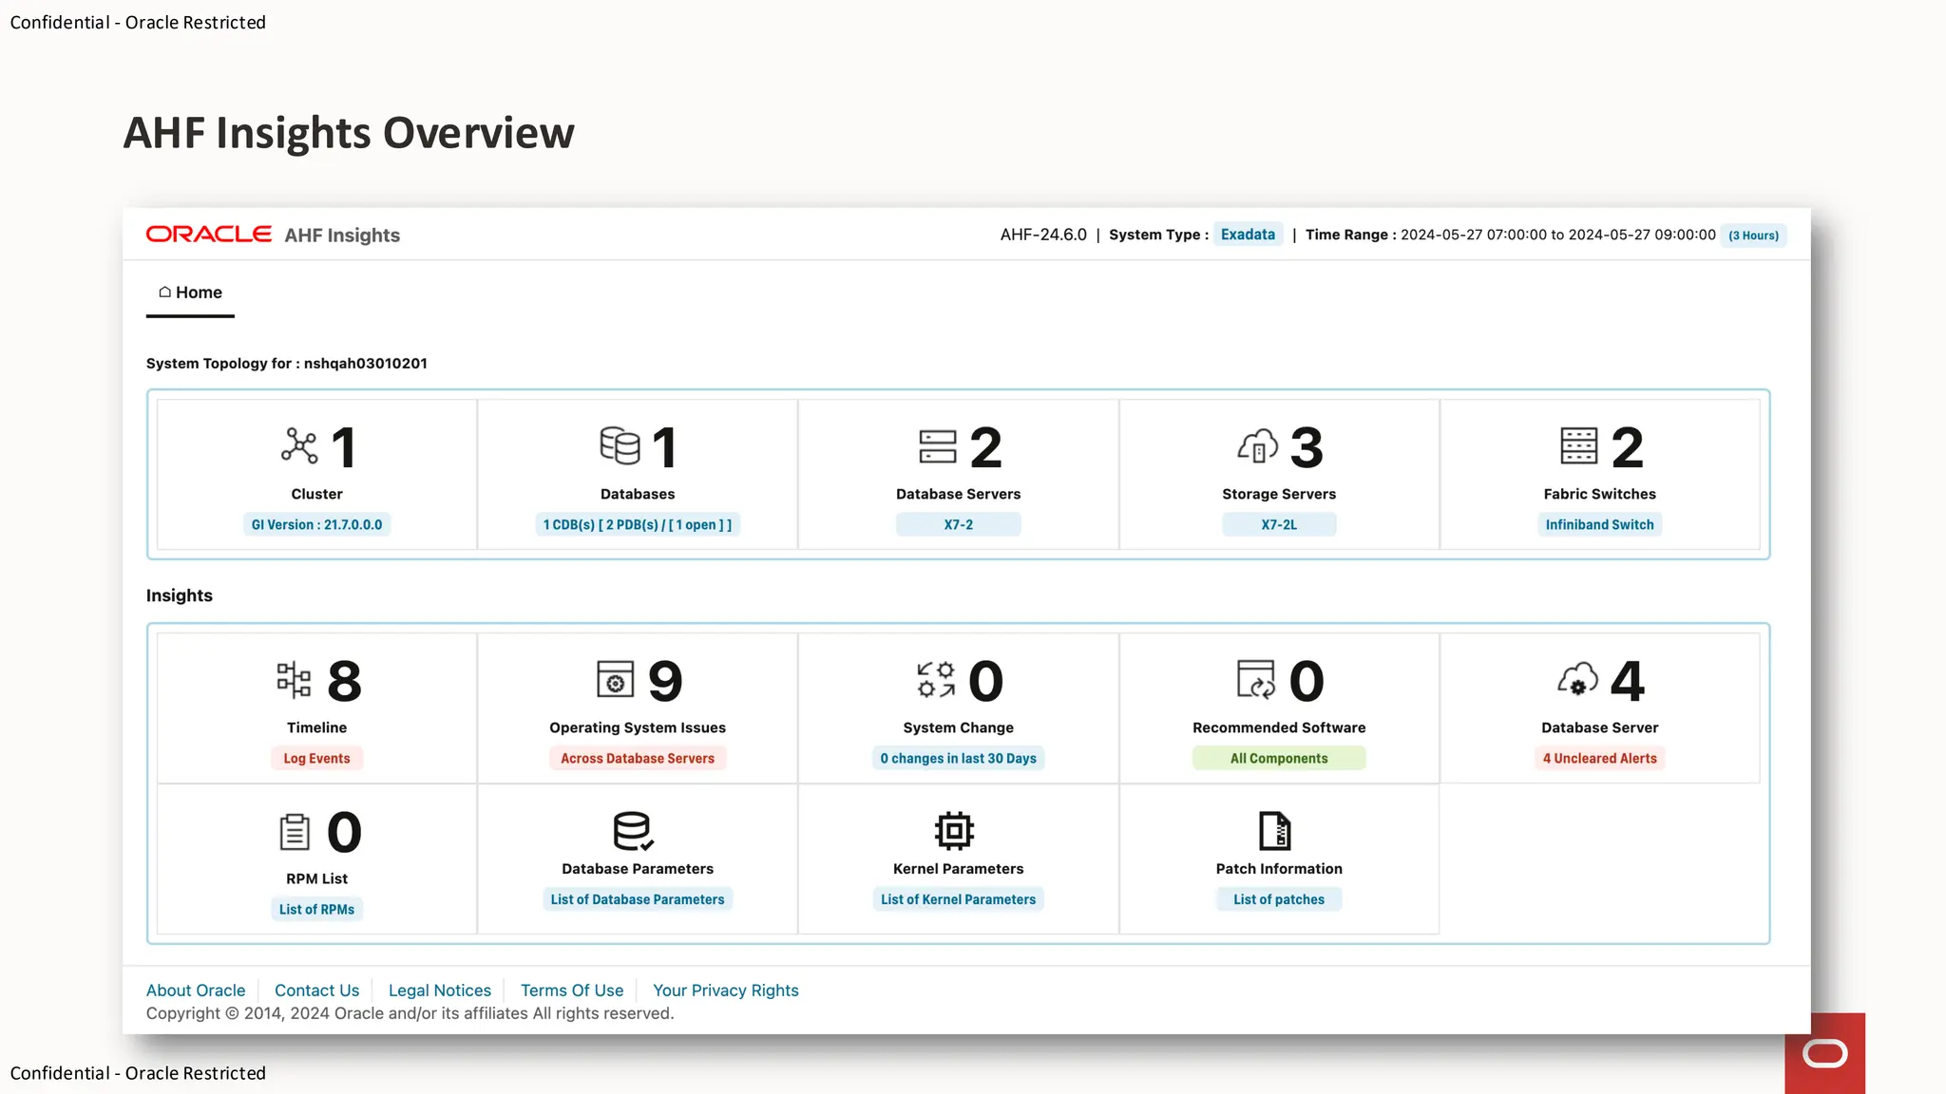Viewport: 1946px width, 1094px height.
Task: Open the List of patches link
Action: coord(1279,900)
